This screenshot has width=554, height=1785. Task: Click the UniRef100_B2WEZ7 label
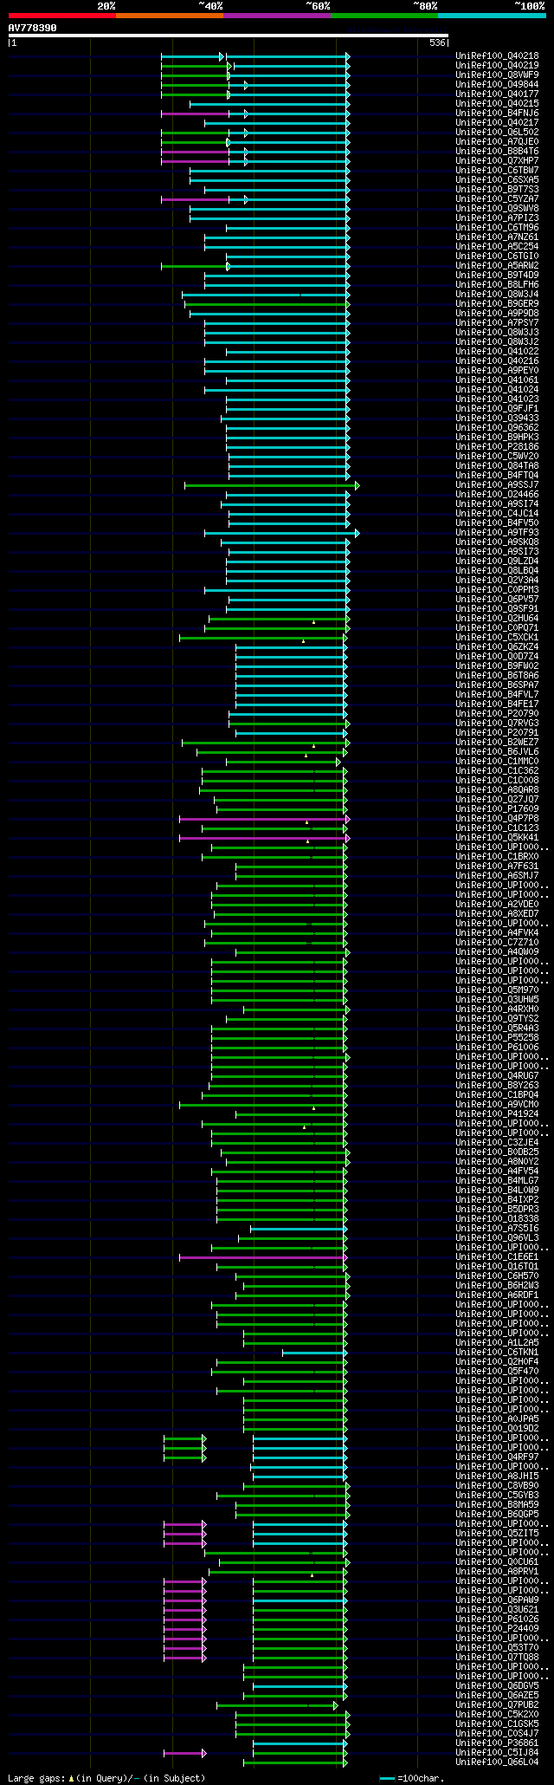(x=497, y=742)
